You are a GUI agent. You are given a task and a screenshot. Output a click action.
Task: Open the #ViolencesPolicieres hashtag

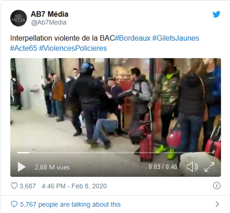(x=73, y=48)
